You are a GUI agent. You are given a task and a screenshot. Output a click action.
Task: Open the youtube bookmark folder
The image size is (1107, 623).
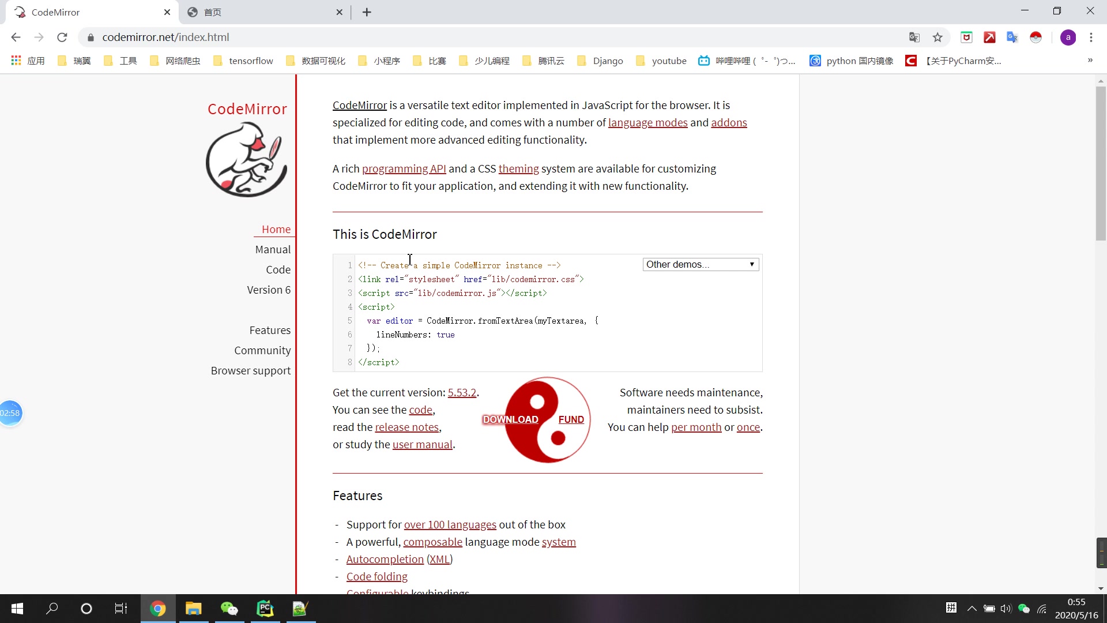coord(661,61)
